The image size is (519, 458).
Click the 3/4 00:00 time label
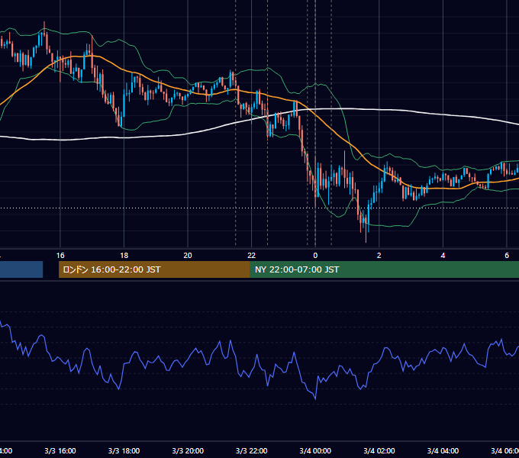pyautogui.click(x=315, y=450)
